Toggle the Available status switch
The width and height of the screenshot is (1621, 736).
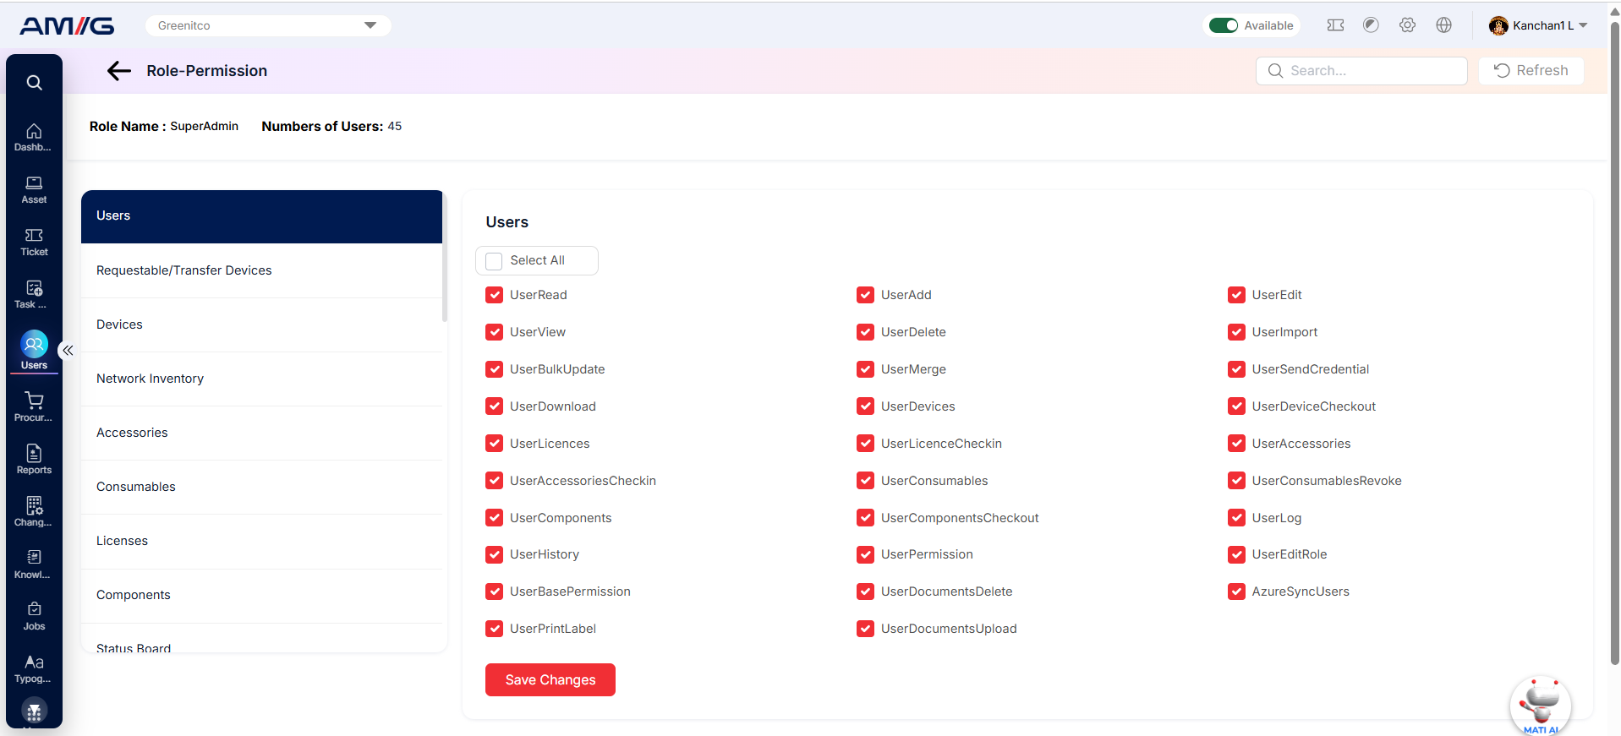tap(1224, 25)
